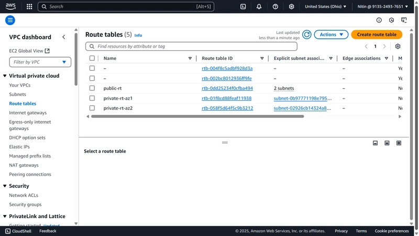Open table preferences gear icon

click(398, 46)
